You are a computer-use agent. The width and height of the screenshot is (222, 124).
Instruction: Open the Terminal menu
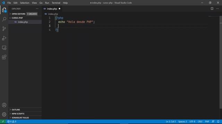coord(56,3)
